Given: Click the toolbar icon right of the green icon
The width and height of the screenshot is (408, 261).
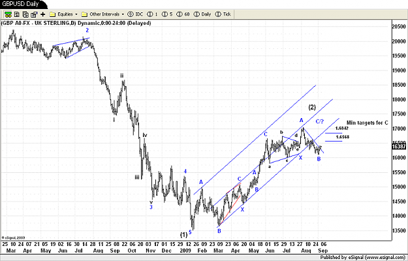Looking at the screenshot, I should point(17,14).
